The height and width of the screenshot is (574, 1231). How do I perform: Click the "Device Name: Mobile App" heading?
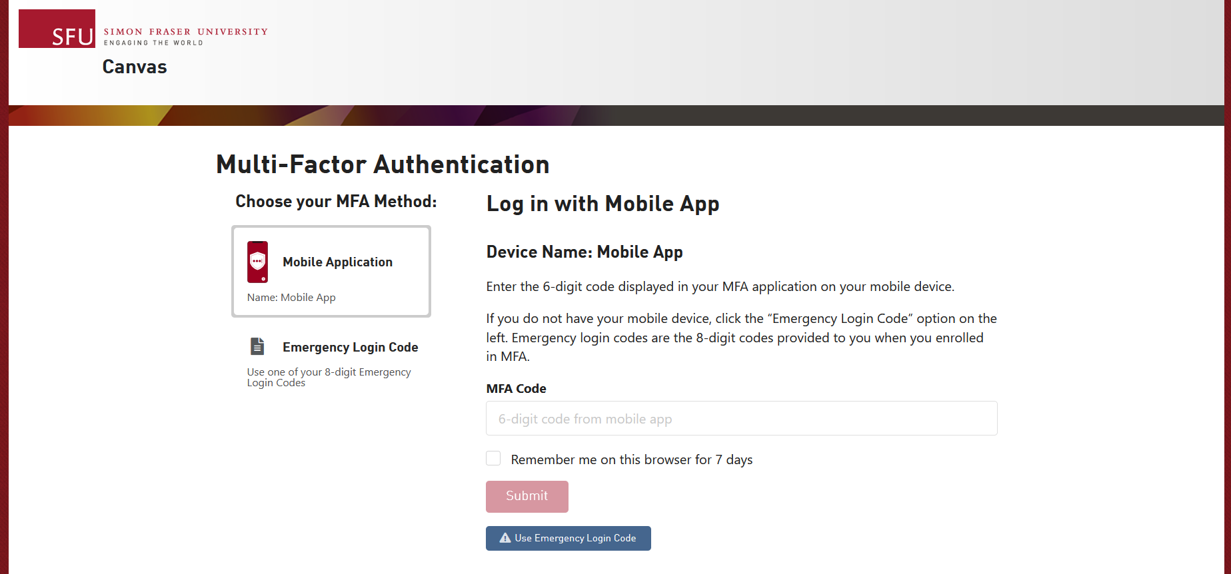(x=584, y=252)
